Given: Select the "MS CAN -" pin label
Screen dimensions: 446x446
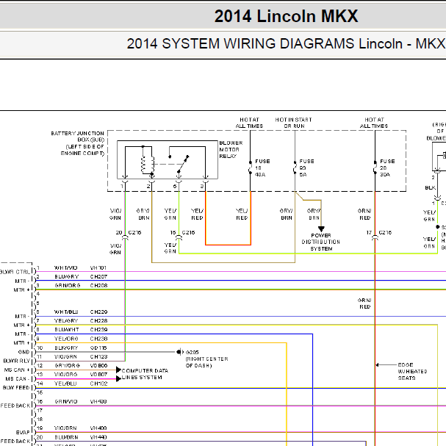Looking at the screenshot, I should tap(18, 379).
